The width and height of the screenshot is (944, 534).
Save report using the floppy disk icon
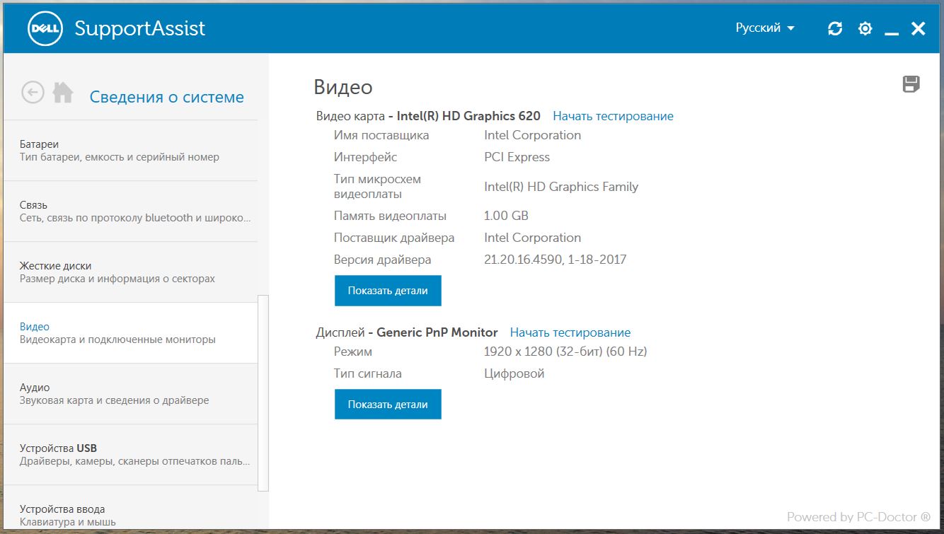pos(911,84)
